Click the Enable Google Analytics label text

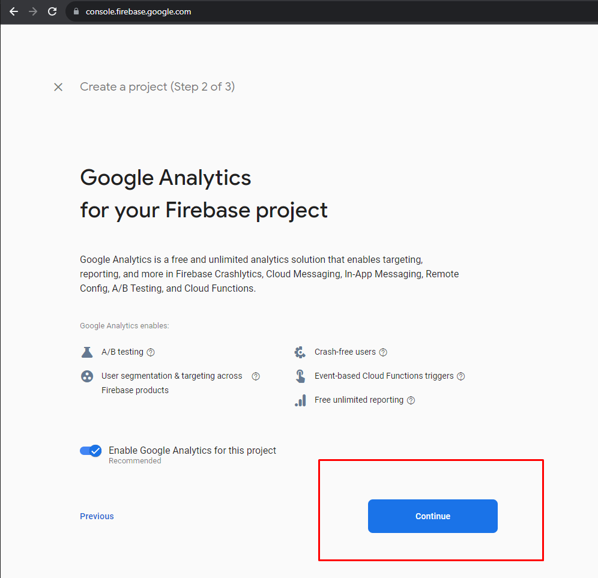[192, 450]
